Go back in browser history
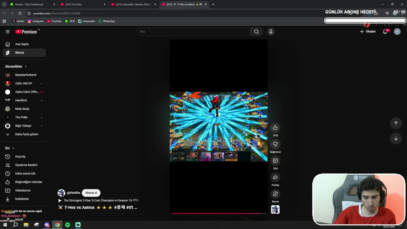Image resolution: width=407 pixels, height=229 pixels. coord(4,13)
